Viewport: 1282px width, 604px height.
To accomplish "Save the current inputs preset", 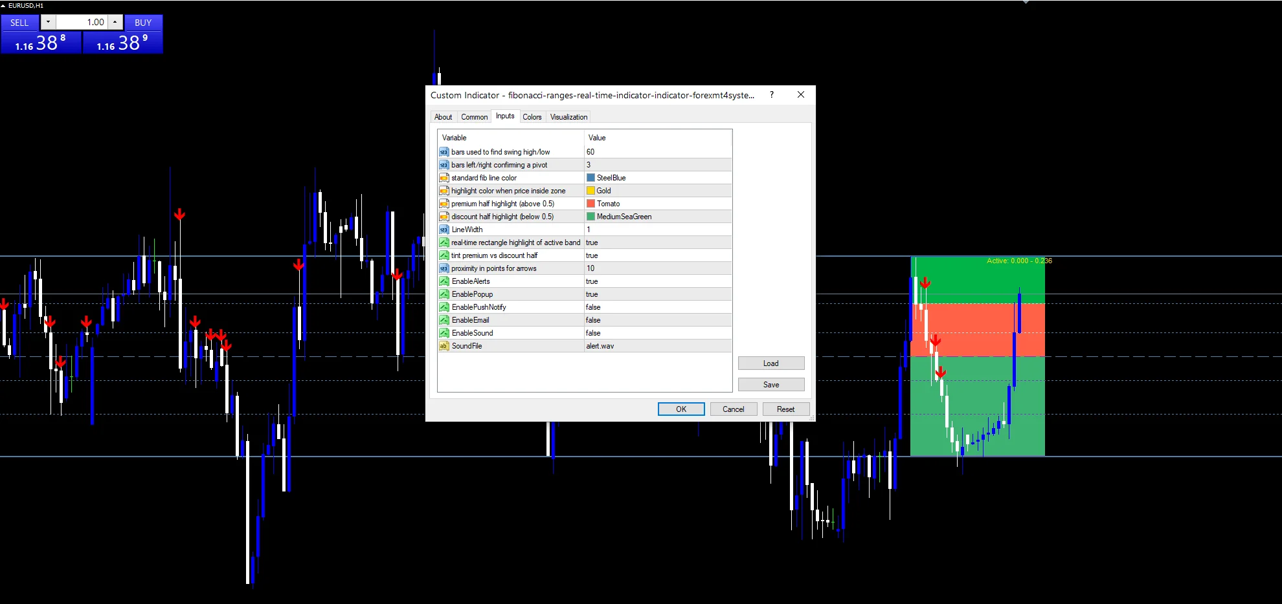I will (x=771, y=385).
